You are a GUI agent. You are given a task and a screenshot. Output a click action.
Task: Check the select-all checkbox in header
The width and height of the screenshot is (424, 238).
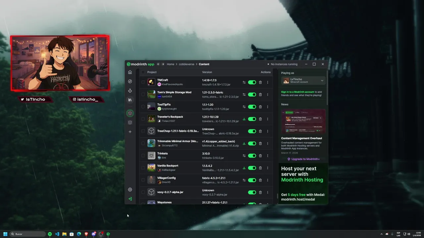(143, 72)
